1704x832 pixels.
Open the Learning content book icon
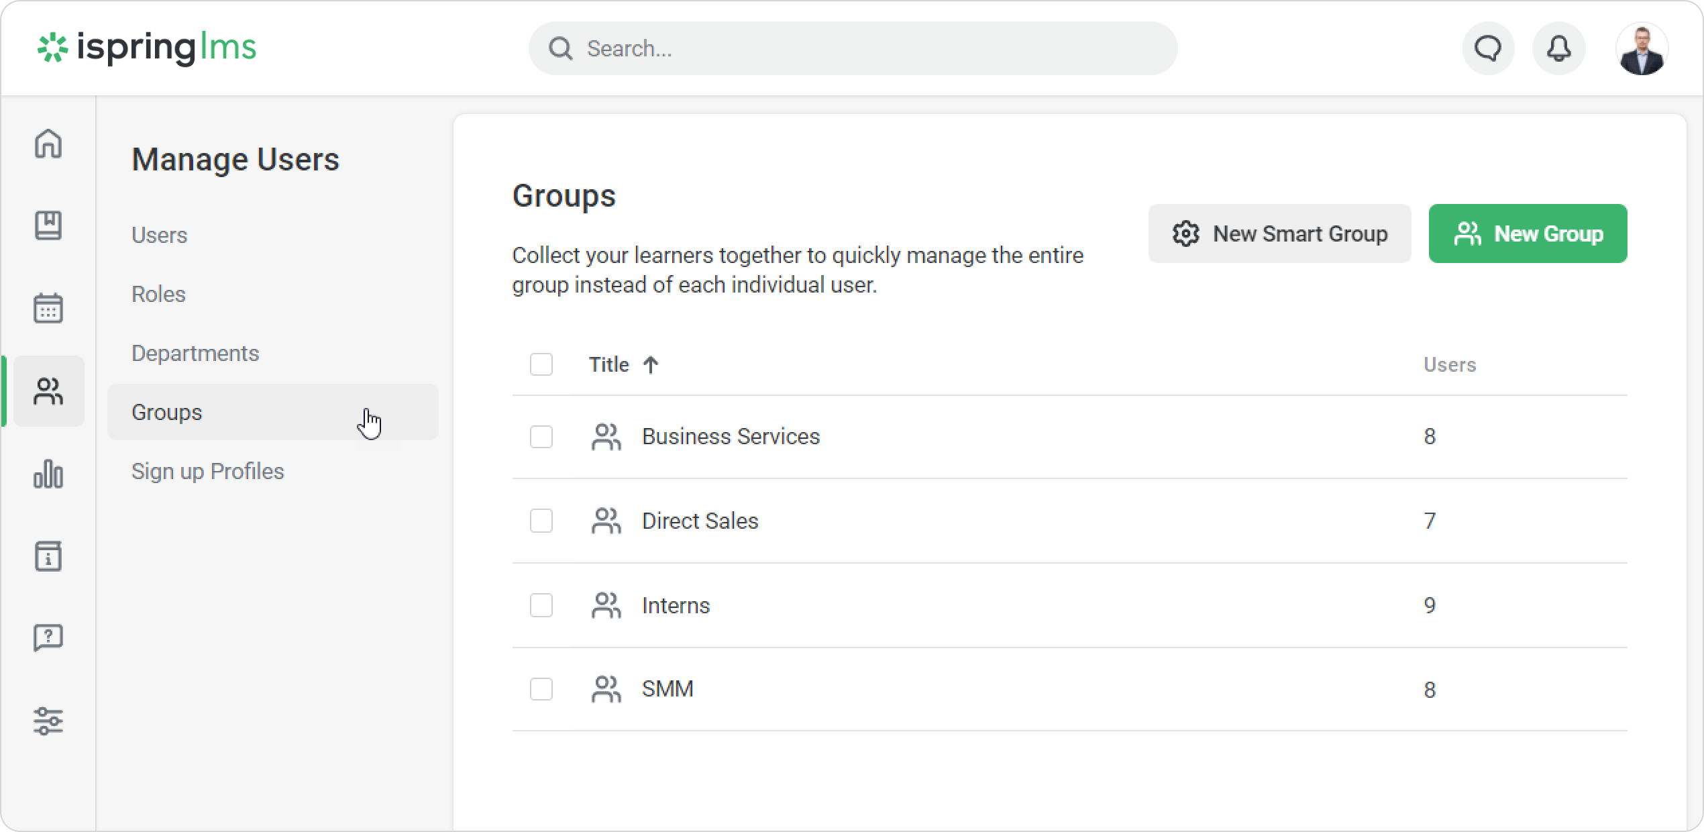pyautogui.click(x=48, y=225)
